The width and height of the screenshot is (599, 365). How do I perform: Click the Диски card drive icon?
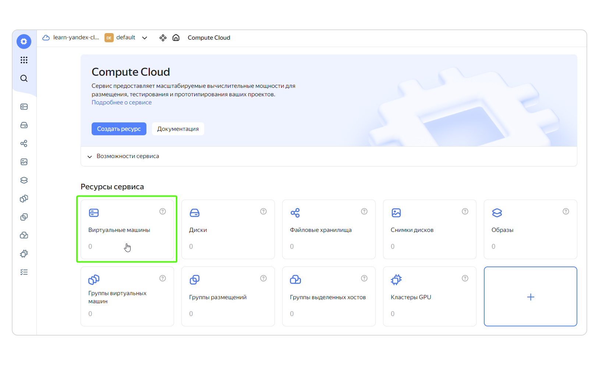pyautogui.click(x=195, y=213)
